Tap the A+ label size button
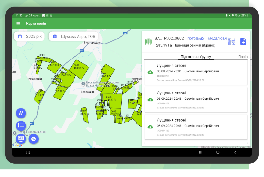The image size is (264, 177). [21, 113]
